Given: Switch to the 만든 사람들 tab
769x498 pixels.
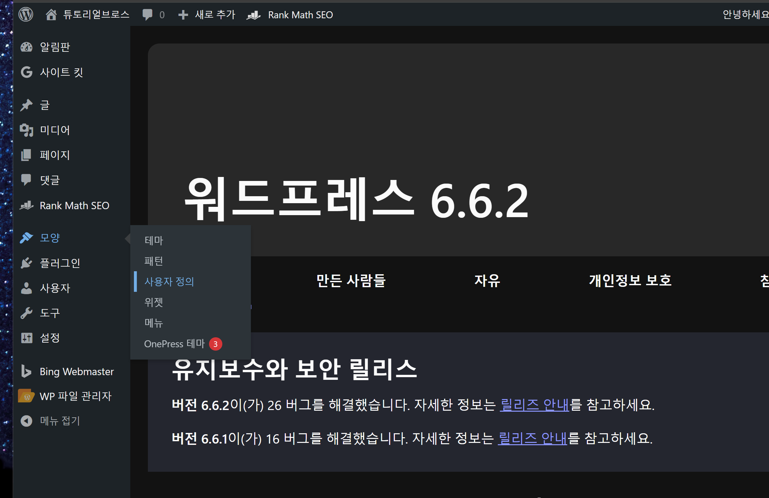Looking at the screenshot, I should click(x=351, y=281).
